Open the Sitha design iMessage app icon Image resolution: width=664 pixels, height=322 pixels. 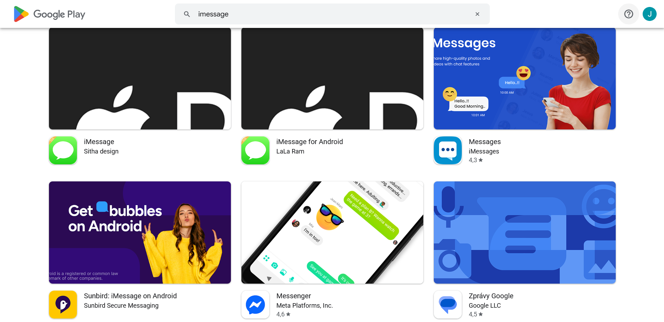[x=63, y=150]
